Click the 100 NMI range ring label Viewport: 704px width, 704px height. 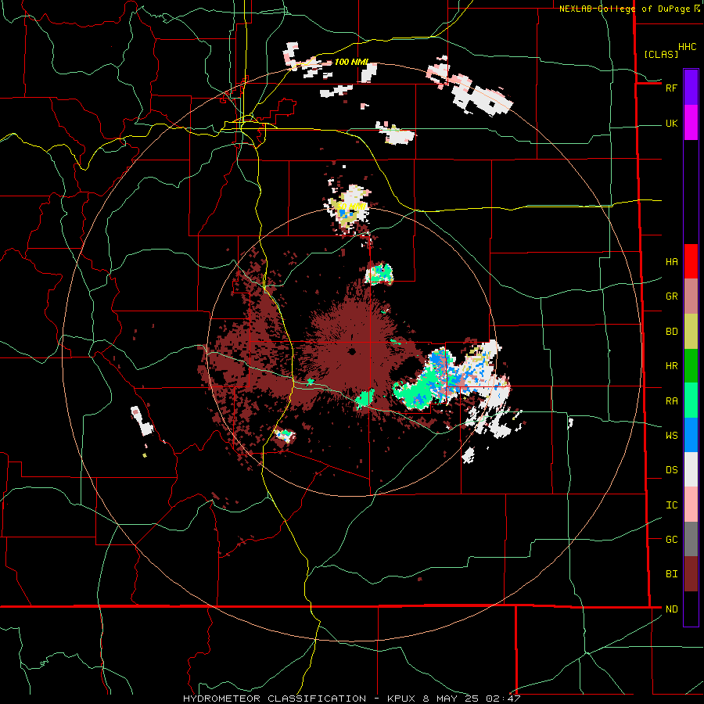pos(351,62)
